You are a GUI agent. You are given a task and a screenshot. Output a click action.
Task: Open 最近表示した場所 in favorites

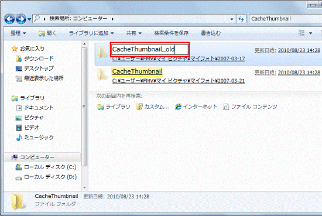point(44,78)
